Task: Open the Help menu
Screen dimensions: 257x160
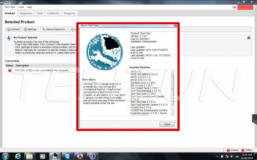Action: tap(30, 7)
